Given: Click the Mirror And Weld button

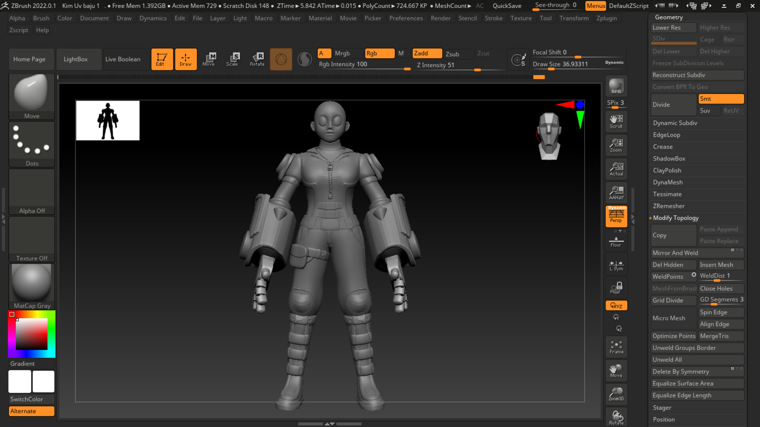Looking at the screenshot, I should click(697, 253).
